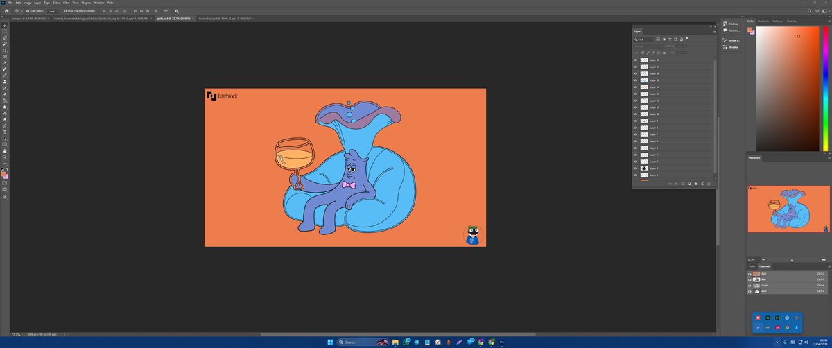Delete layer using the Layers panel trash icon
This screenshot has width=832, height=348.
[709, 184]
